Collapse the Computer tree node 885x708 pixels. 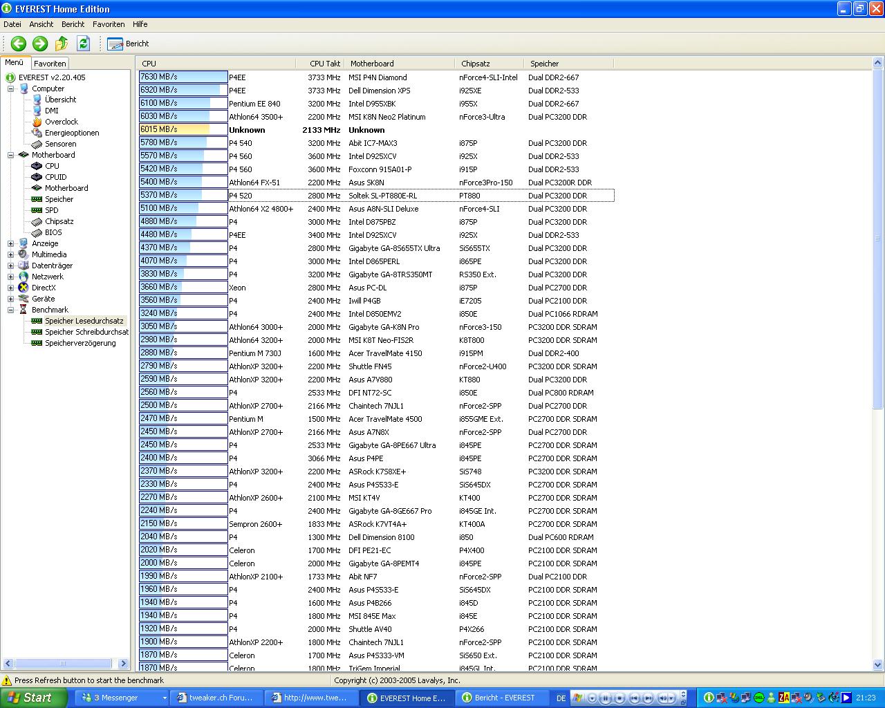tap(11, 88)
